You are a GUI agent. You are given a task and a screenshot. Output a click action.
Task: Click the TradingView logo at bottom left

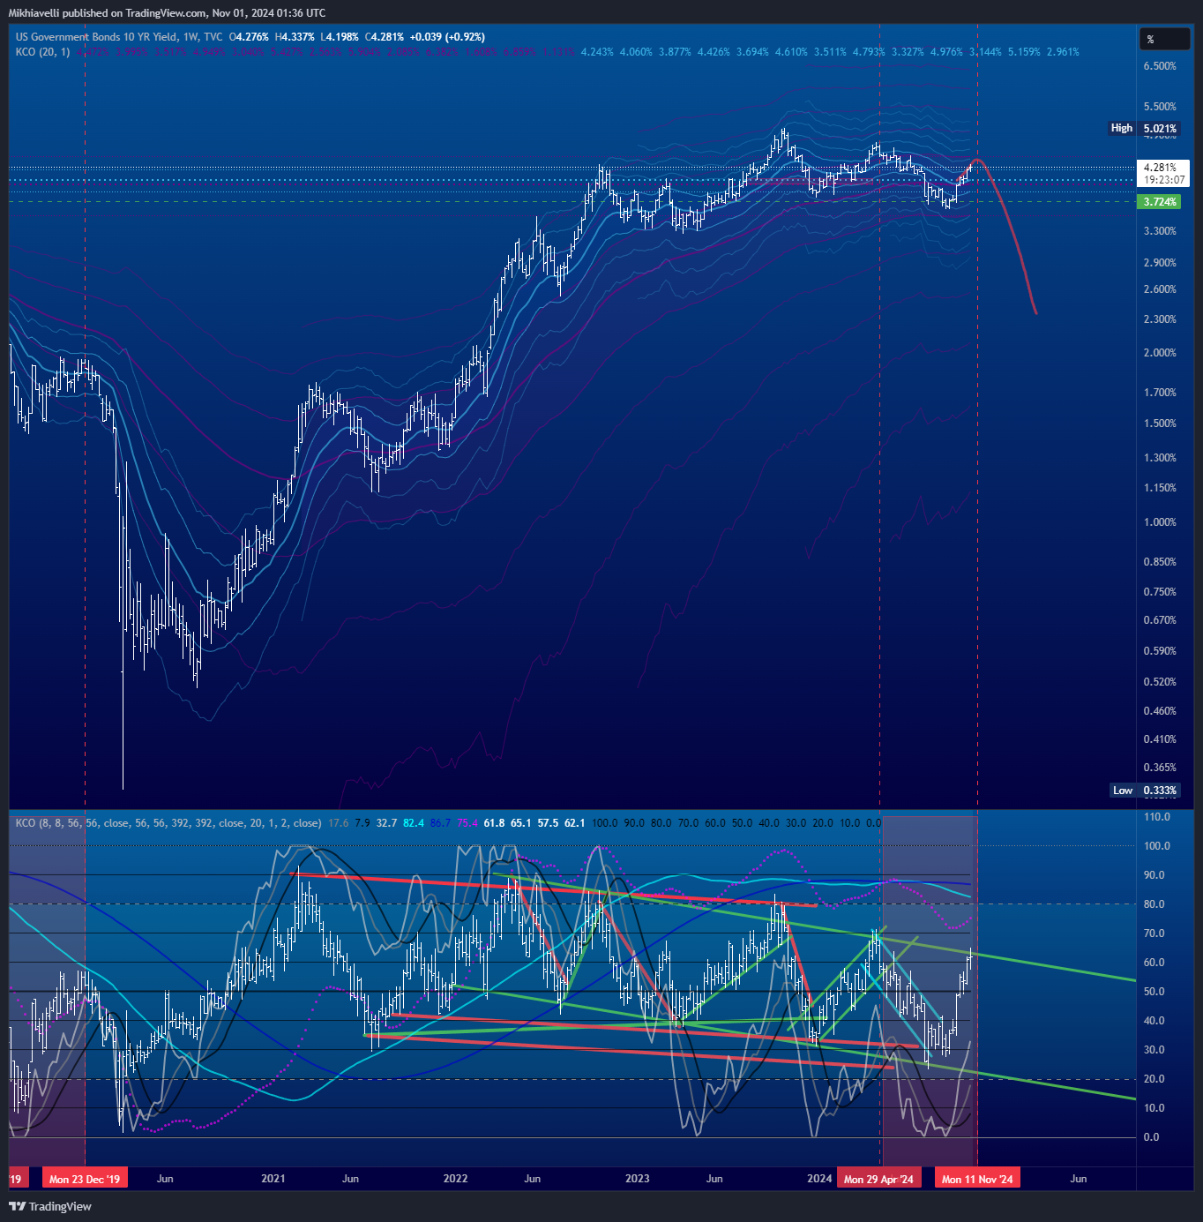click(50, 1206)
